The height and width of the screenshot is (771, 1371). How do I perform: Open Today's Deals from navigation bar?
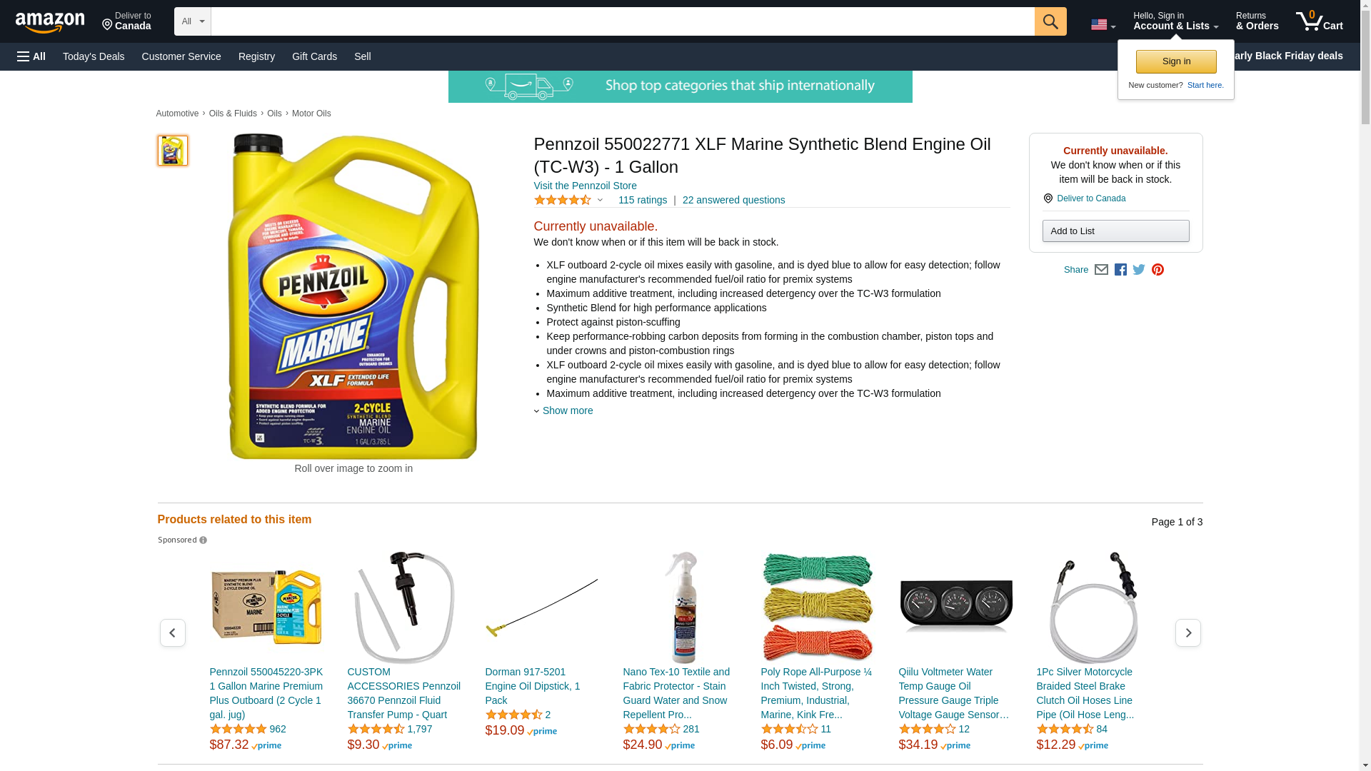coord(94,56)
